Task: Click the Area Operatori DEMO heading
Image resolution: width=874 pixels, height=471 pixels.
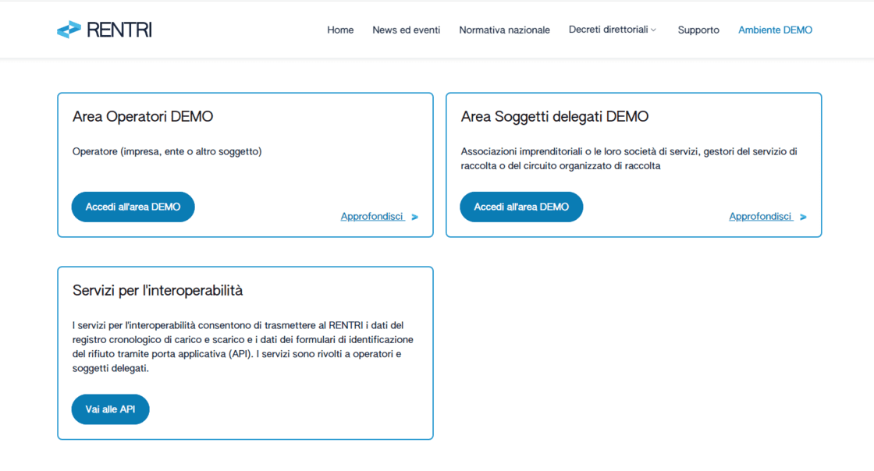Action: [x=143, y=116]
